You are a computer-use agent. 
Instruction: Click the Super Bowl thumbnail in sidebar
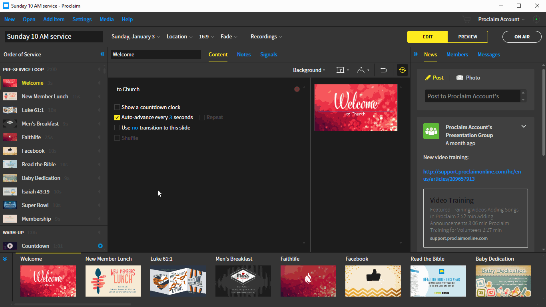tap(10, 205)
